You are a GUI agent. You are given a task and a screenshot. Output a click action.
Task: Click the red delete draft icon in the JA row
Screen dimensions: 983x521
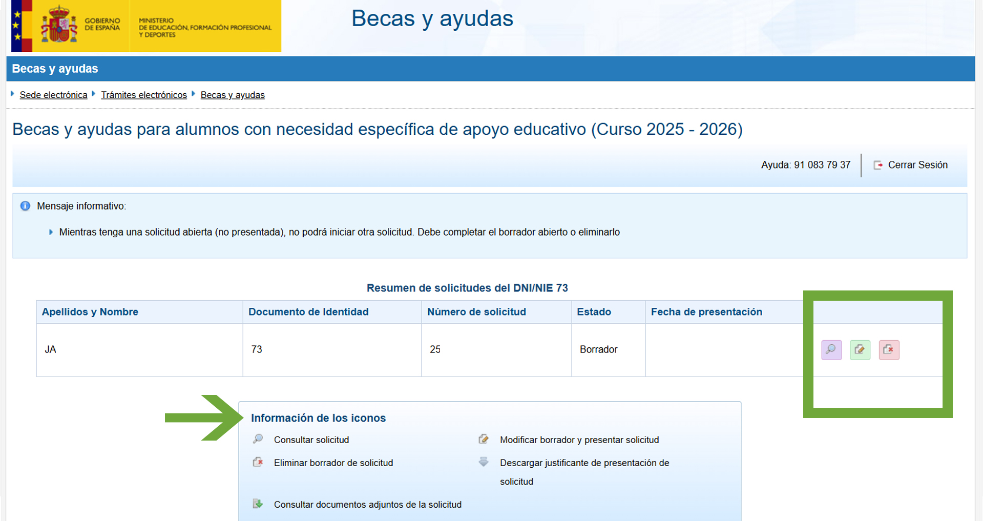point(889,350)
